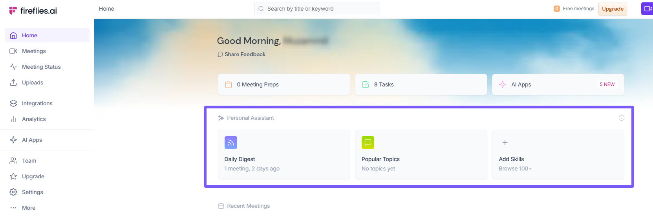Click the Personal Assistant info icon
This screenshot has height=218, width=653.
[x=622, y=118]
